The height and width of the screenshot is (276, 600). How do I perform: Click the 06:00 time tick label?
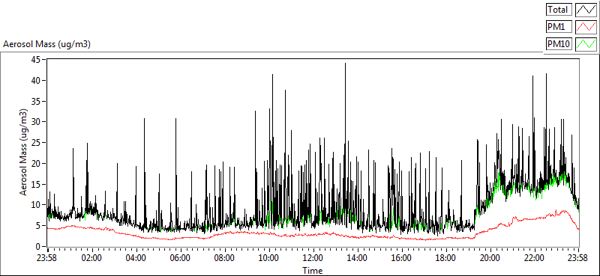pos(180,257)
